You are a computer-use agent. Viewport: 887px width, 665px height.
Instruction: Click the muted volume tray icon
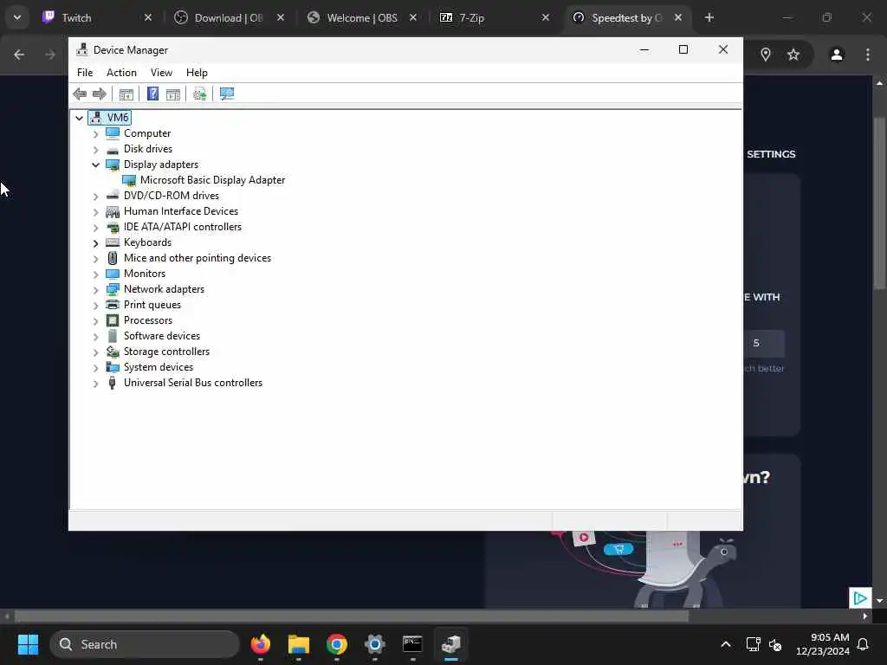point(775,644)
